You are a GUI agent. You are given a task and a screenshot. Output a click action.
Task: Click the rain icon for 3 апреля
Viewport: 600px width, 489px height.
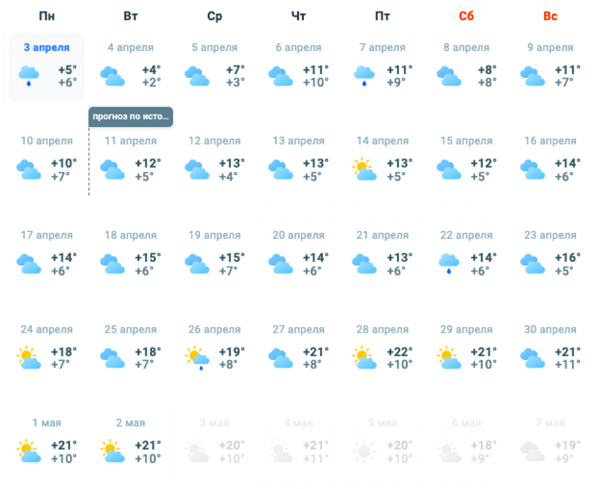[28, 76]
